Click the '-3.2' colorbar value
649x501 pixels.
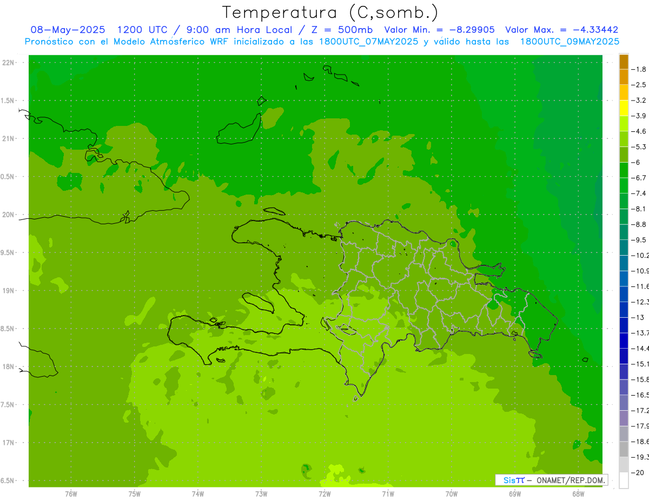click(x=639, y=101)
